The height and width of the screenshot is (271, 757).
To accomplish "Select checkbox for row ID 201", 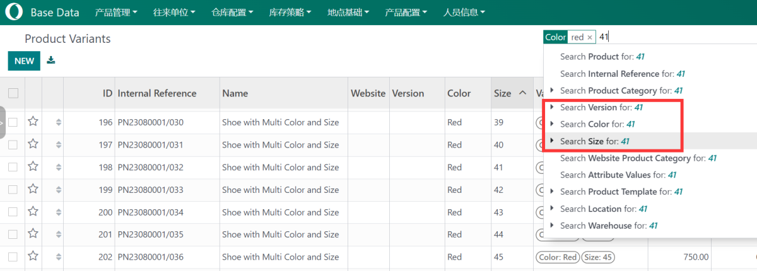I will 13,234.
